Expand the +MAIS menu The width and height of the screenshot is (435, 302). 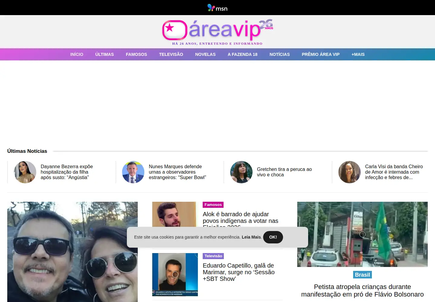point(358,54)
